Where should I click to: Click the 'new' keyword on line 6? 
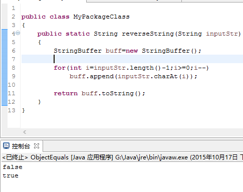(x=132, y=51)
